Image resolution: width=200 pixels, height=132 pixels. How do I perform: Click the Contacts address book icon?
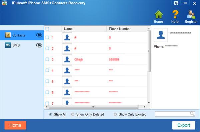coord(8,35)
